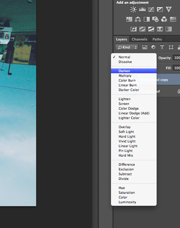
Task: Click the Background layer lock icon
Action: pyautogui.click(x=179, y=91)
